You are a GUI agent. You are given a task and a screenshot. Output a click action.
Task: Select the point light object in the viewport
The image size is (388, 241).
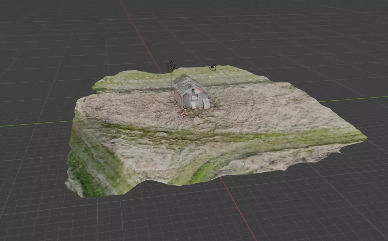171,65
